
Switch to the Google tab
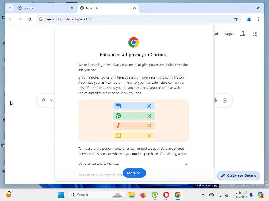point(45,8)
